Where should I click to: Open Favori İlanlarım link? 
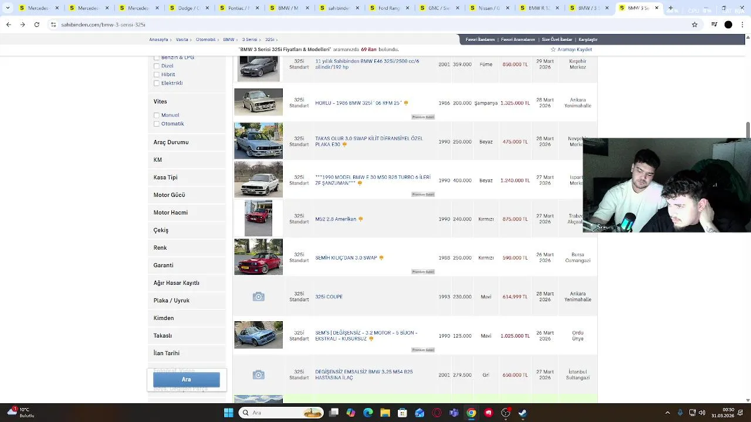click(480, 40)
